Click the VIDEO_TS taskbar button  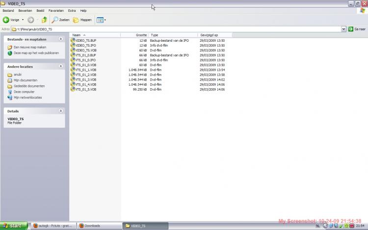tap(145, 226)
